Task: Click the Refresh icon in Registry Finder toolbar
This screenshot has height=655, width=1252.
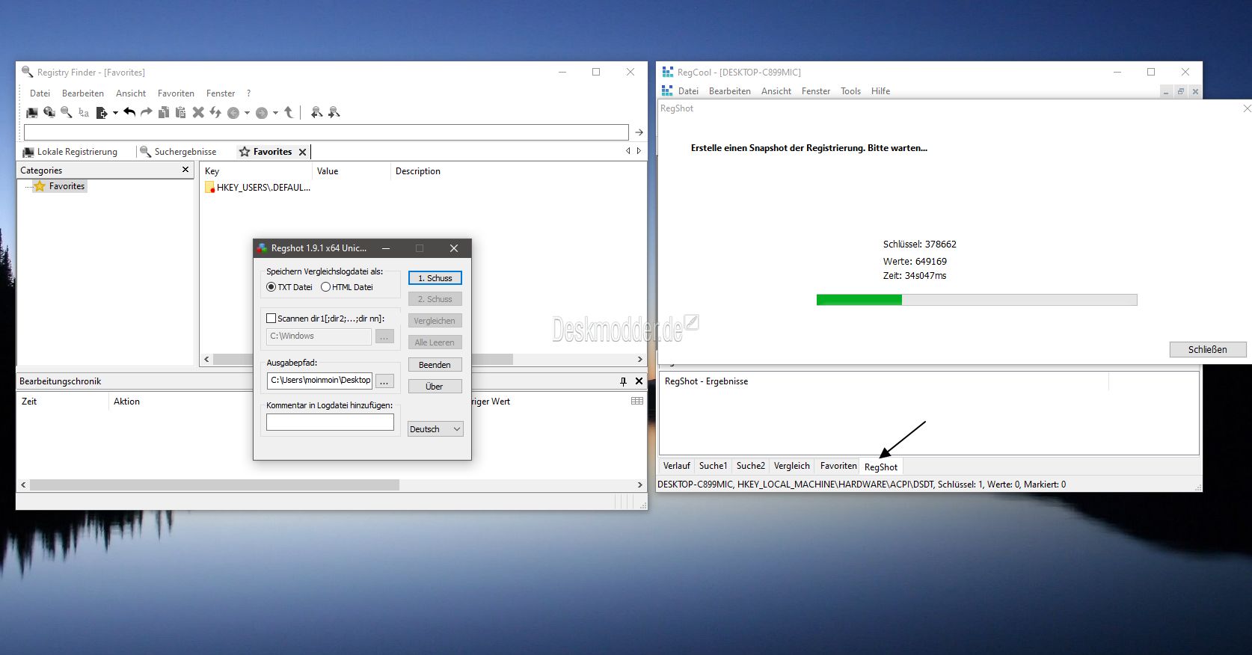Action: [215, 112]
